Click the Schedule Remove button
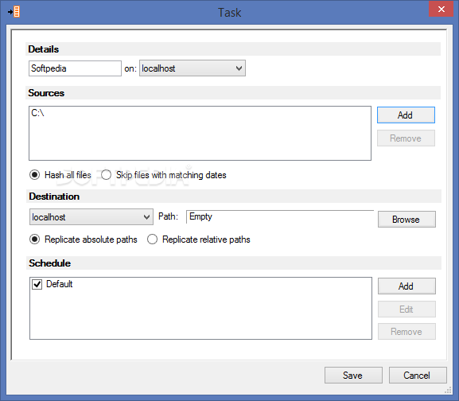Image resolution: width=459 pixels, height=401 pixels. pyautogui.click(x=406, y=331)
